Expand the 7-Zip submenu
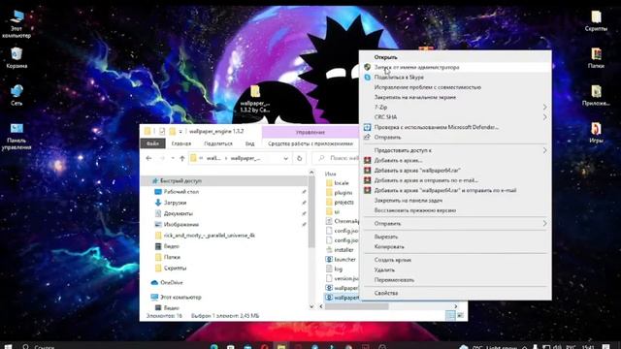This screenshot has height=349, width=621. pos(455,108)
